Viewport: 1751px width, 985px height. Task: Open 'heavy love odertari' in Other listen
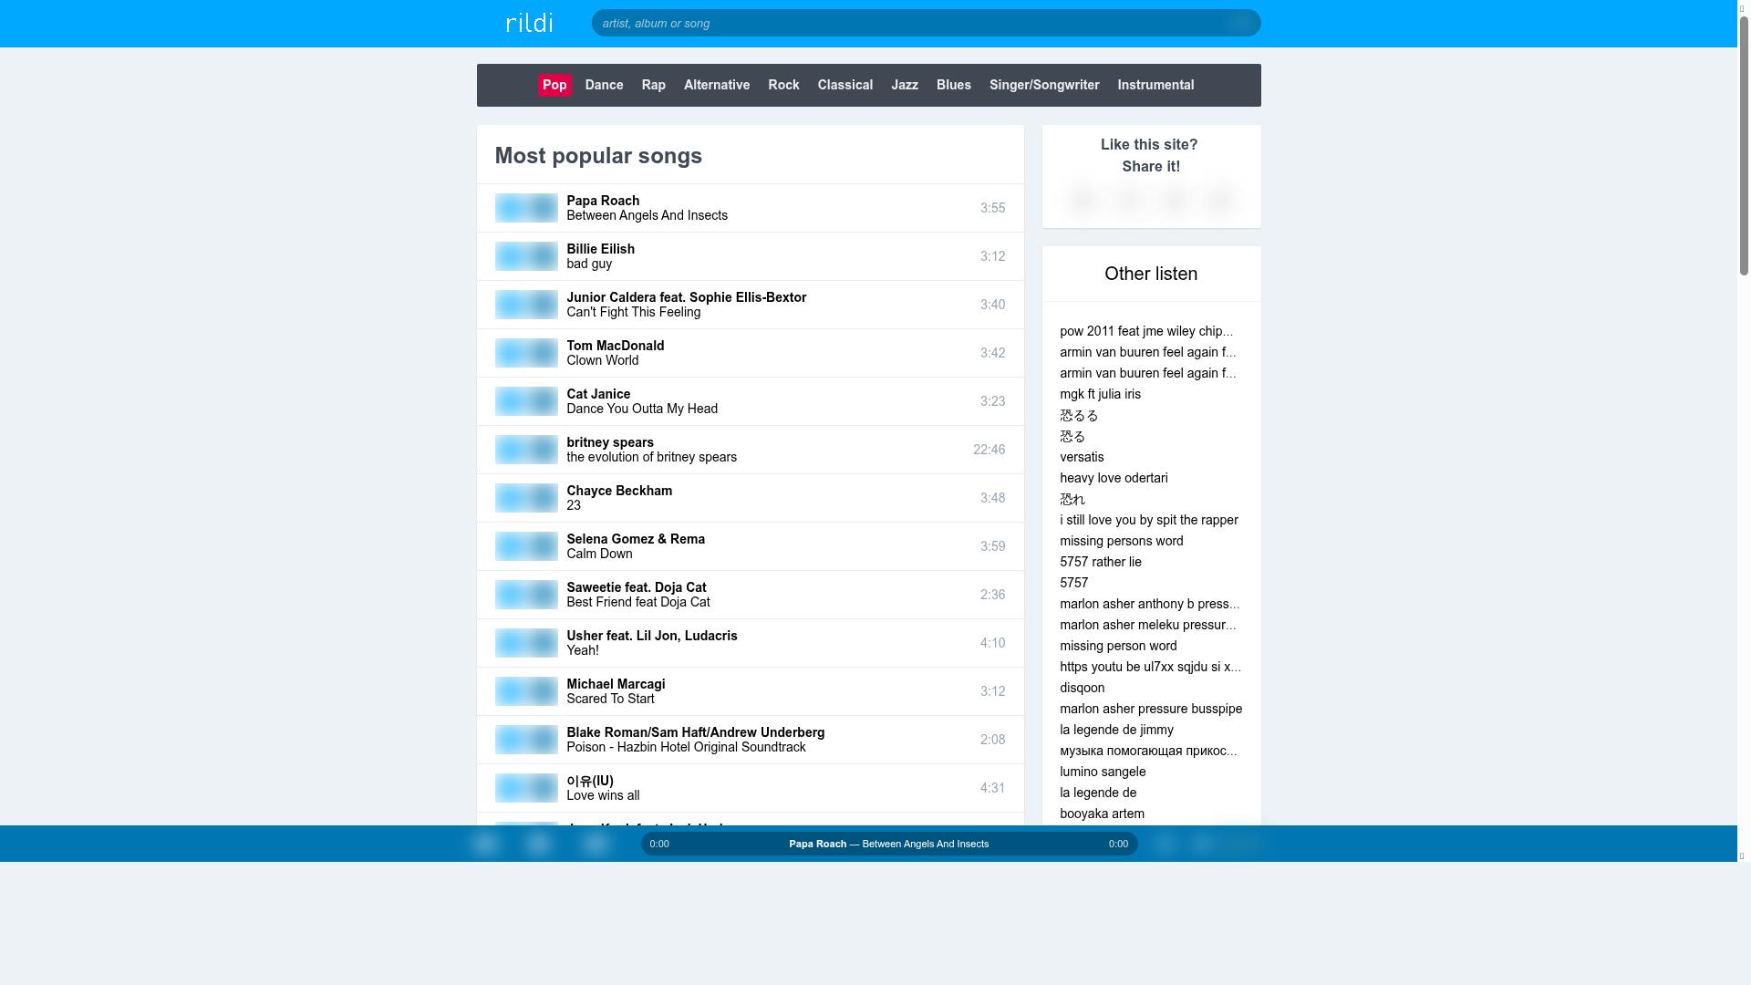pos(1113,478)
